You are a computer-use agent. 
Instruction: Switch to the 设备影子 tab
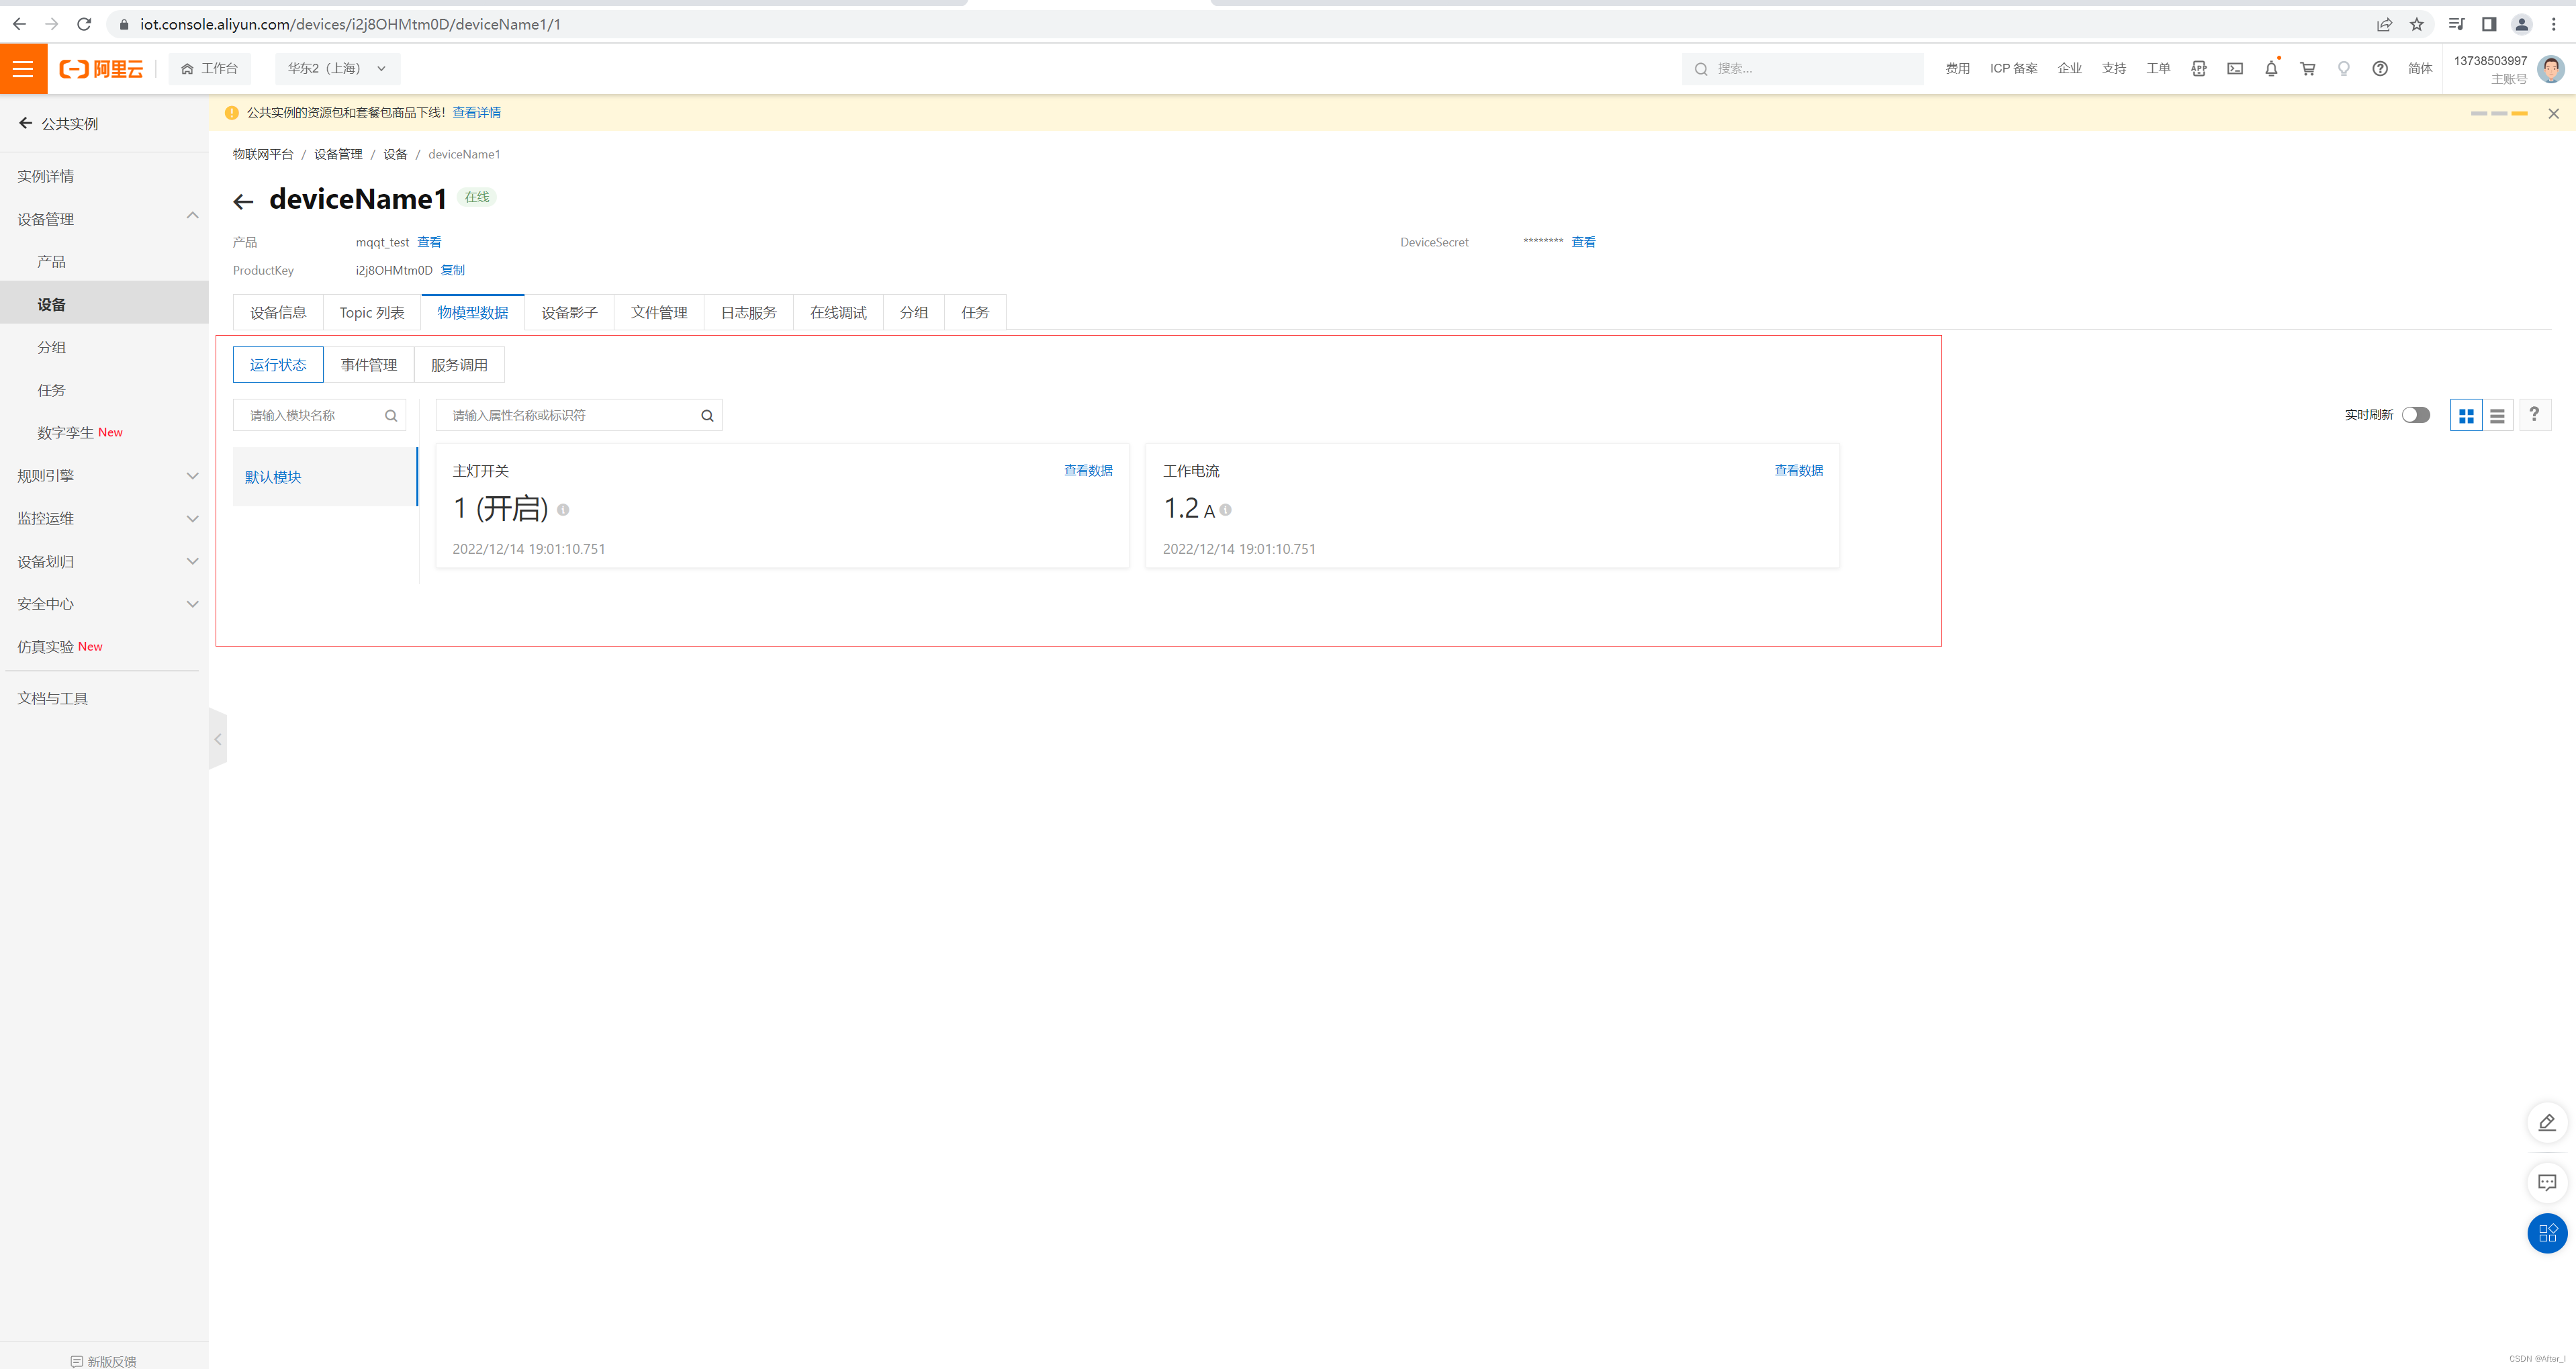569,313
